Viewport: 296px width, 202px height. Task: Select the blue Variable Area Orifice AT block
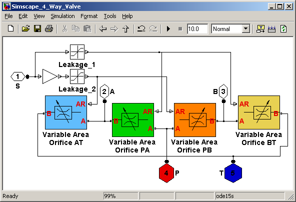pyautogui.click(x=66, y=112)
